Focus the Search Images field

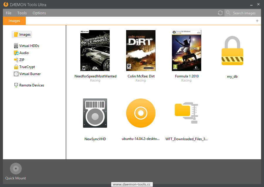pos(243,13)
